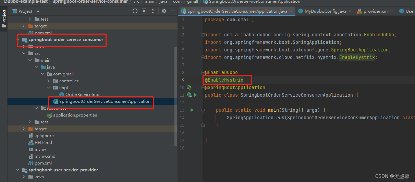Click the com breadcrumb in navigation bar

click(177, 2)
